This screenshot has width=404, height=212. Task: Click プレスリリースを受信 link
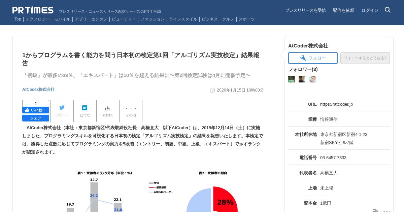click(x=305, y=10)
